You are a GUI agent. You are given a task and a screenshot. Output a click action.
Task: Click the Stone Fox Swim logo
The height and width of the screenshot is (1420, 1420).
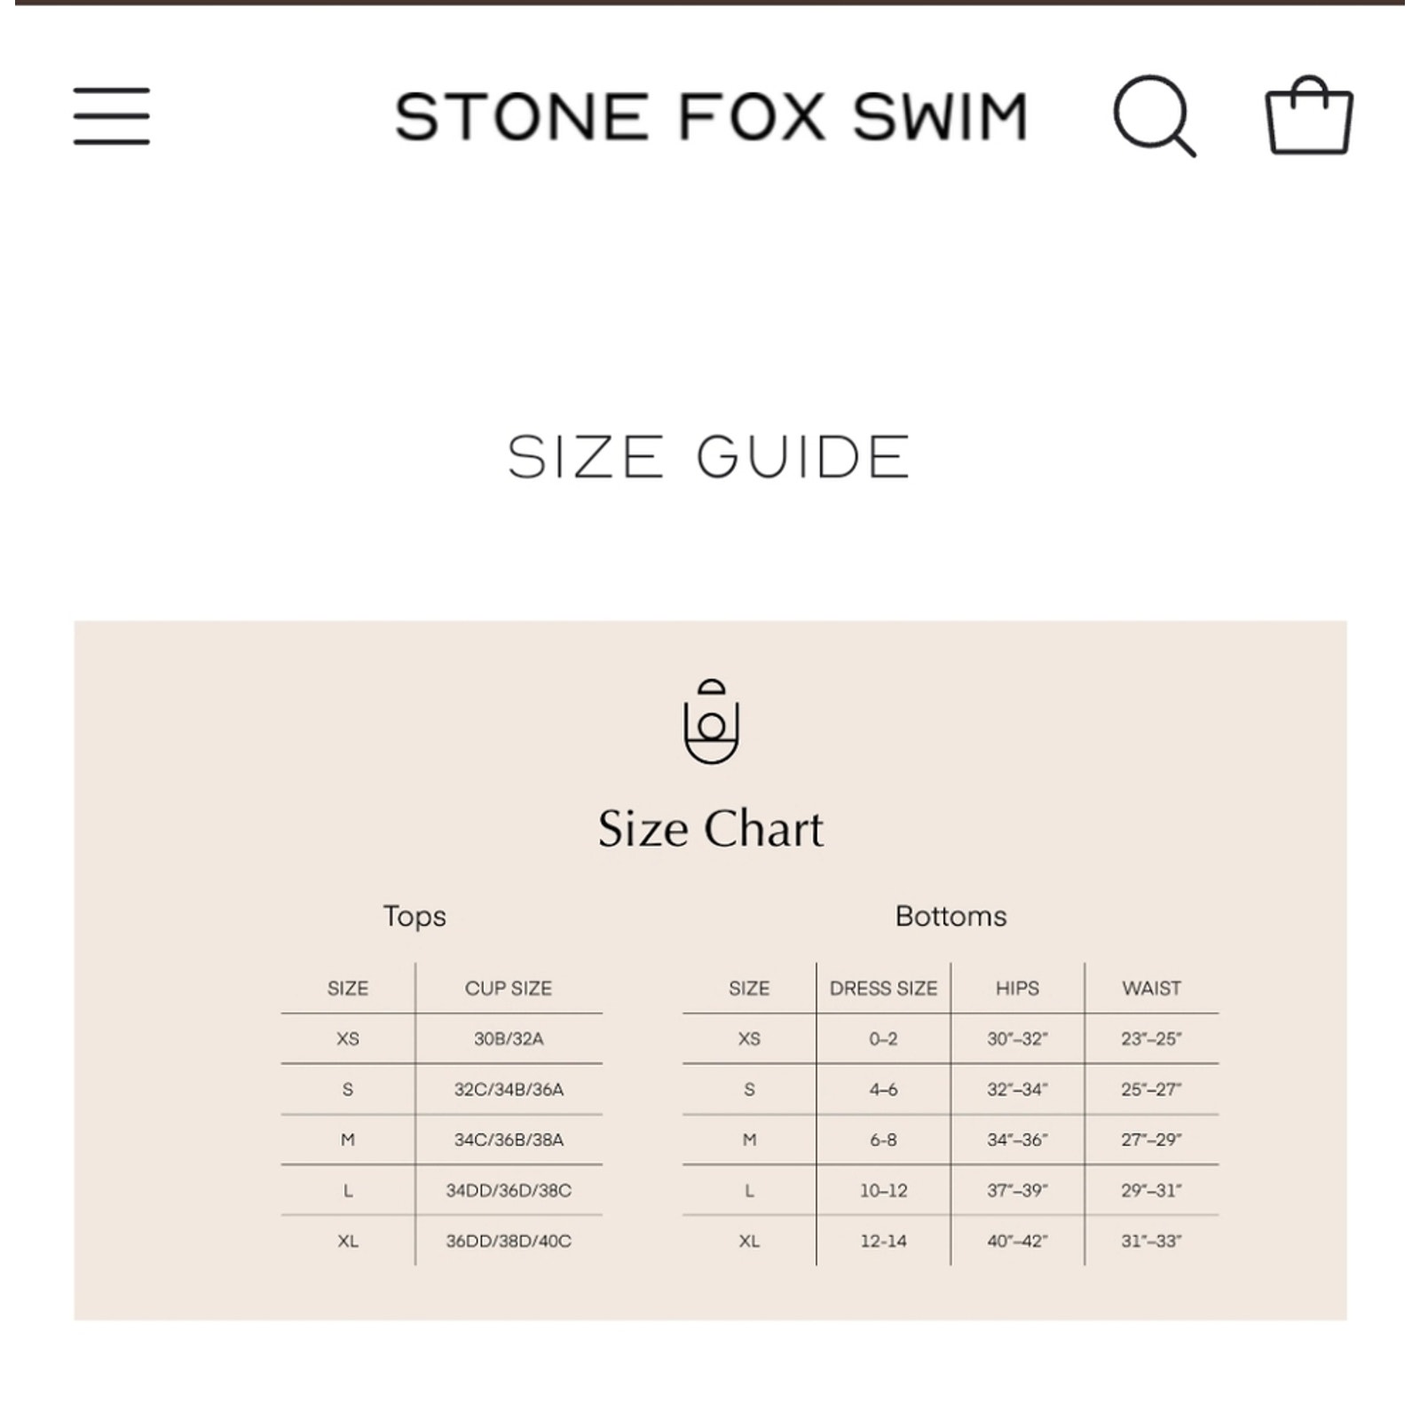(x=711, y=117)
